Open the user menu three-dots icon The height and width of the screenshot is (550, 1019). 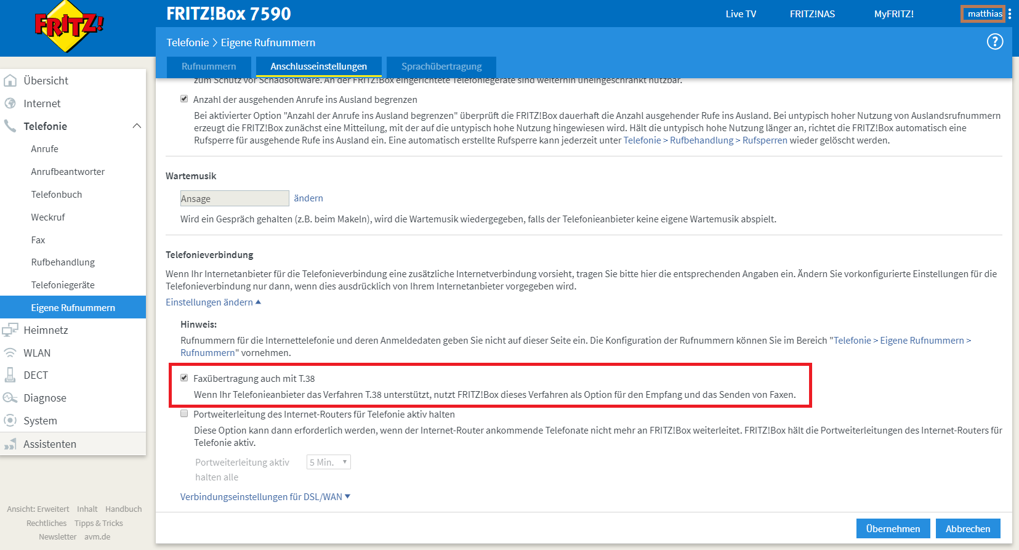1010,14
